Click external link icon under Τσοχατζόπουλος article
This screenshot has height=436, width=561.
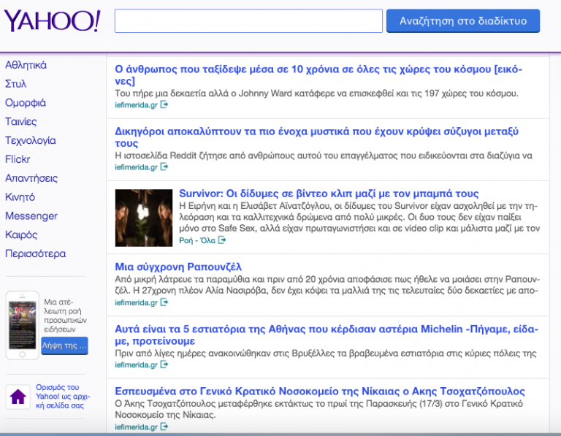coord(164,427)
